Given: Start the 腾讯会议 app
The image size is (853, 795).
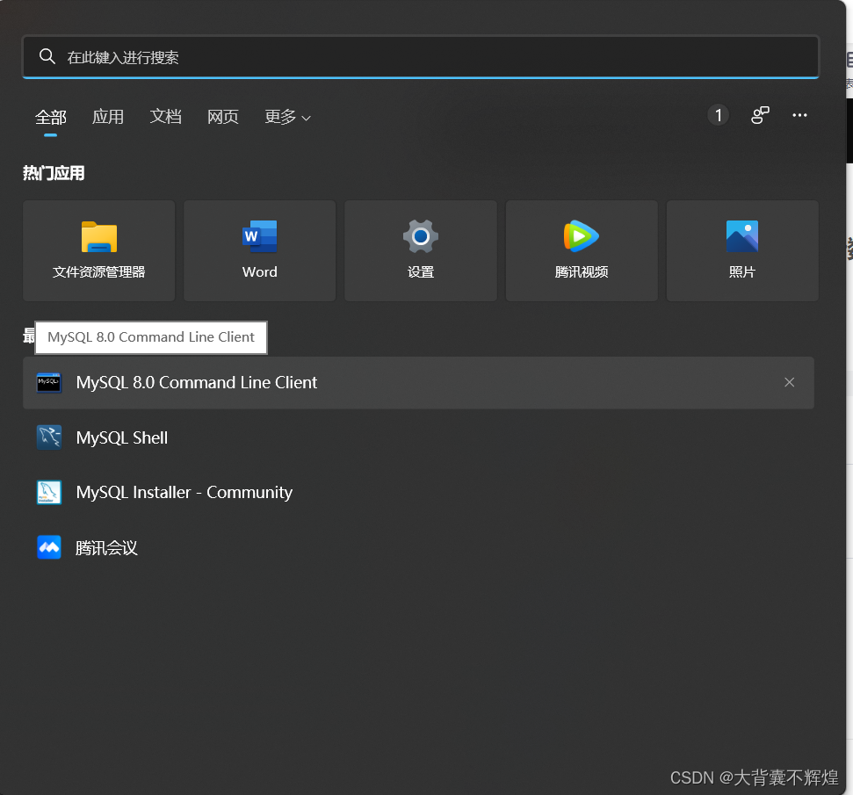Looking at the screenshot, I should pyautogui.click(x=105, y=547).
